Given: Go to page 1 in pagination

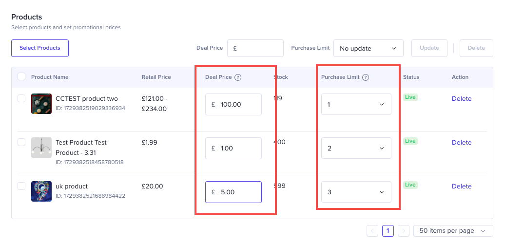Looking at the screenshot, I should [388, 230].
